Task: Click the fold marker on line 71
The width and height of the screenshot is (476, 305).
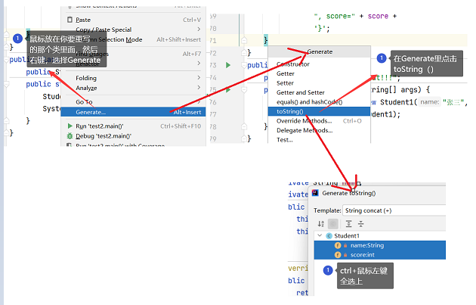Action: click(x=244, y=40)
